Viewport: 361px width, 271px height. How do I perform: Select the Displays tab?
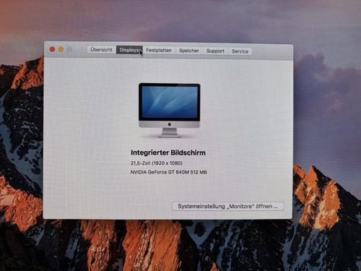click(x=129, y=50)
